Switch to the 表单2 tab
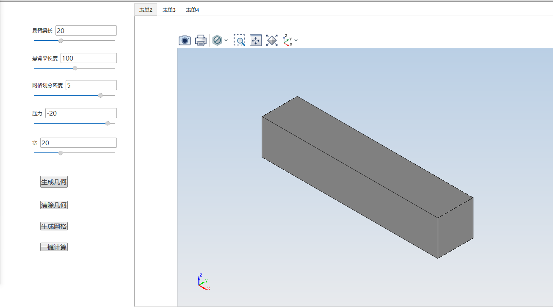553x307 pixels. pyautogui.click(x=146, y=10)
